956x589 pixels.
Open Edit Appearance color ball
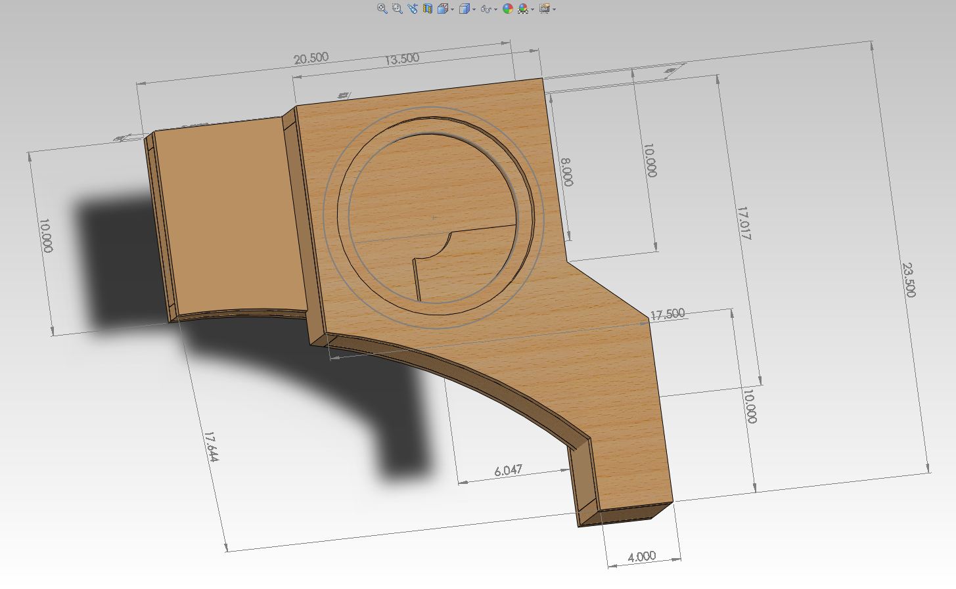(508, 9)
